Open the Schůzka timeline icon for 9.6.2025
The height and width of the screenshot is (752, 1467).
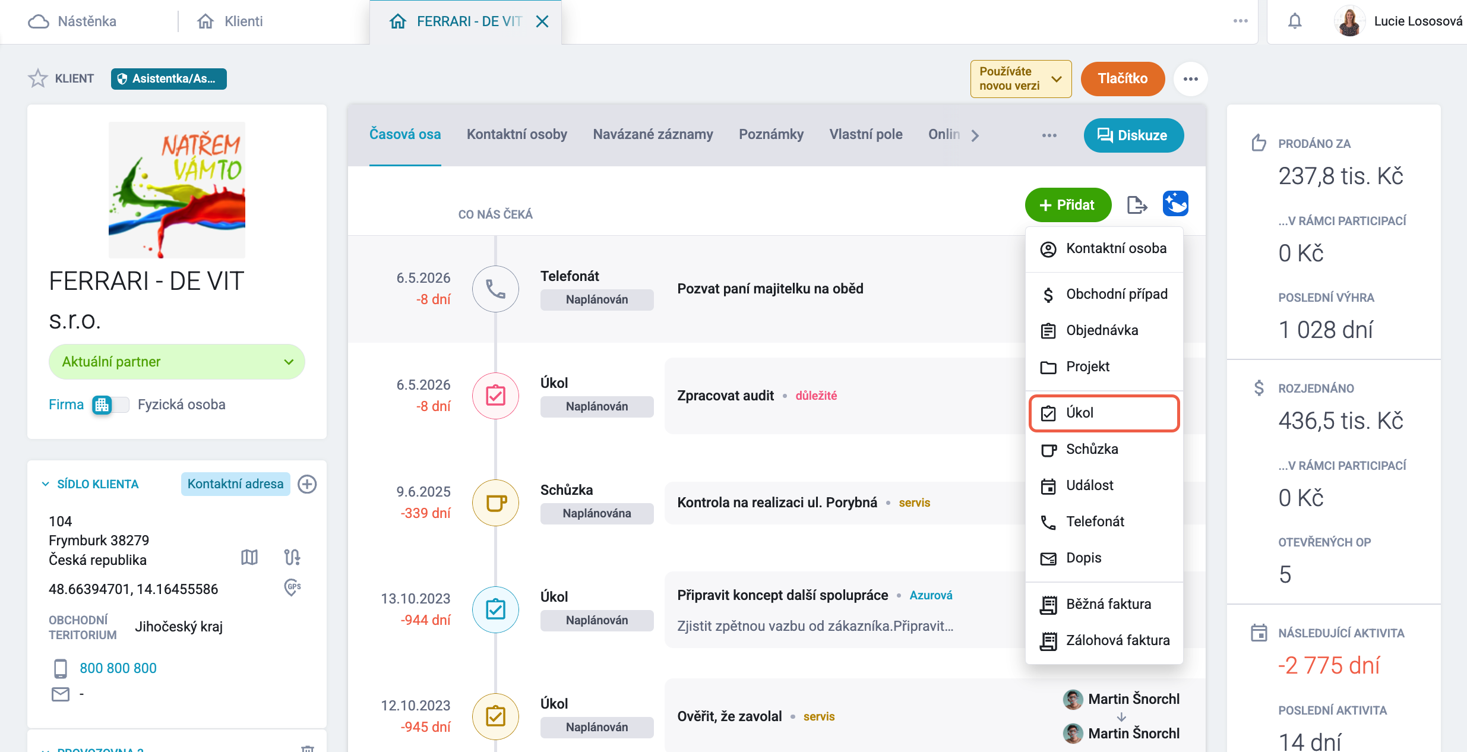tap(495, 503)
